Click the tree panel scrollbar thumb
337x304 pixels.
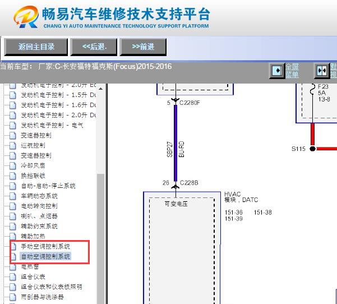click(x=100, y=238)
